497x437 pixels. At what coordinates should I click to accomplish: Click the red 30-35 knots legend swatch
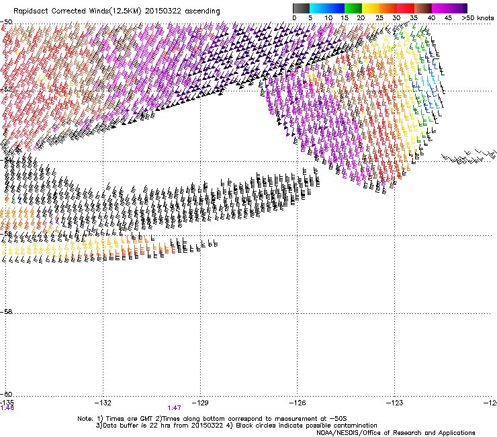[x=406, y=8]
